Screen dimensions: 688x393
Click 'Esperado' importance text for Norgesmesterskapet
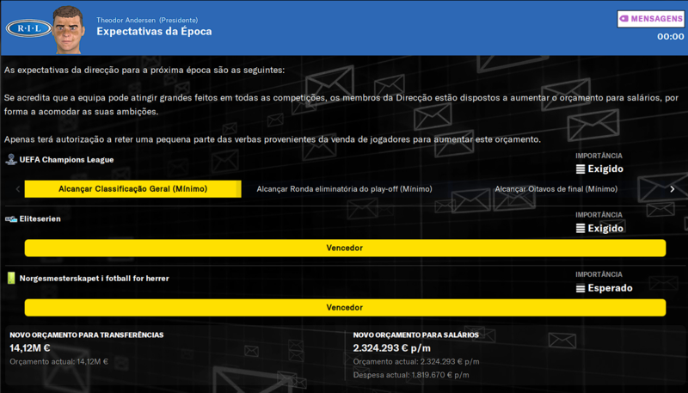(x=611, y=288)
